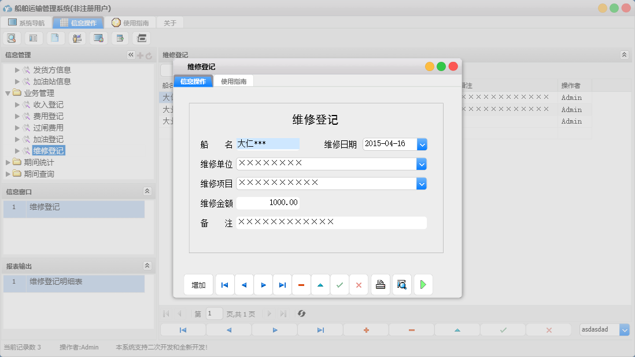Click the green checkmark confirm icon in dialog
This screenshot has width=635, height=357.
(x=339, y=284)
